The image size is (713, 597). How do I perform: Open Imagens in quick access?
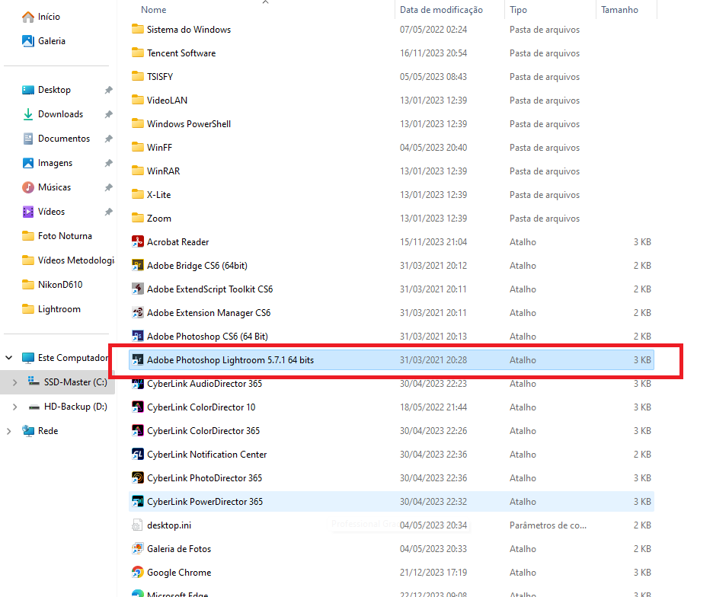click(x=47, y=163)
